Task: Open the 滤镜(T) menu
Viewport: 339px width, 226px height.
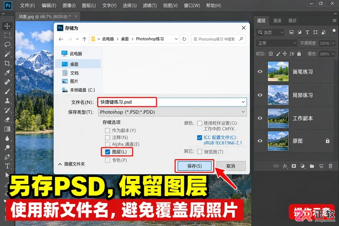Action: (150, 6)
